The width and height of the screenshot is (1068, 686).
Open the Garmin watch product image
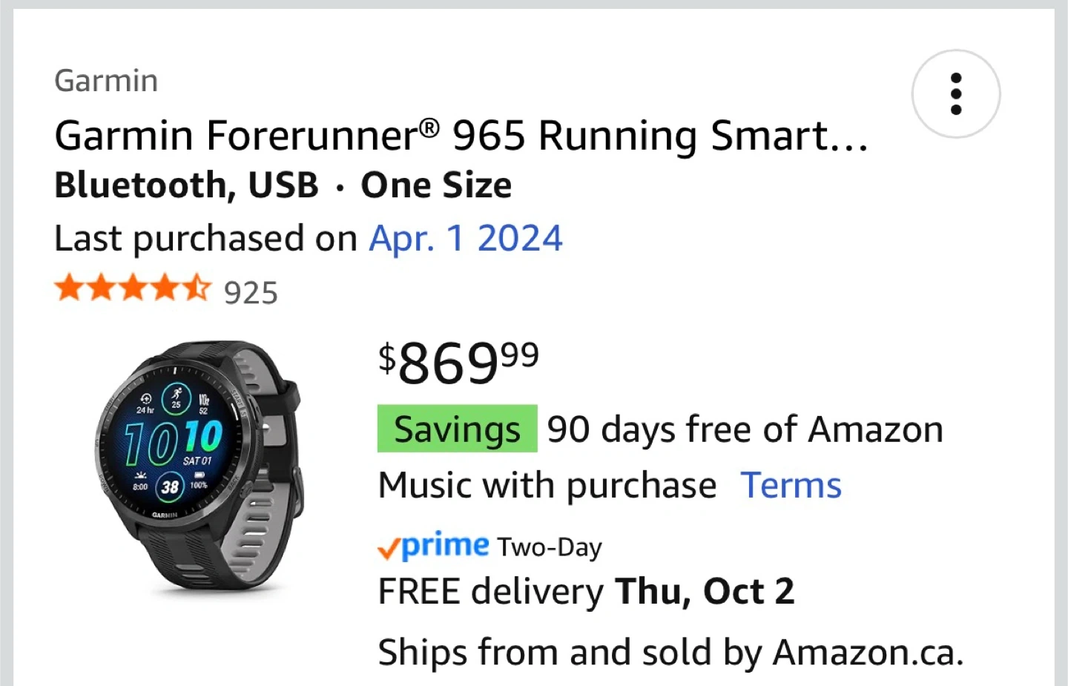coord(198,466)
